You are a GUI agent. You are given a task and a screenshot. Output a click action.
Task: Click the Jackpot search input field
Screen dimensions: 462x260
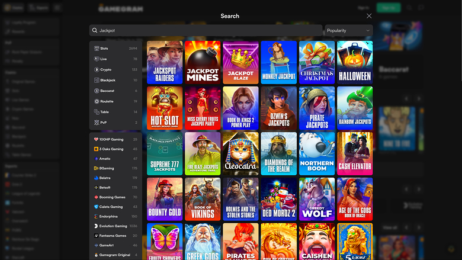(x=206, y=30)
